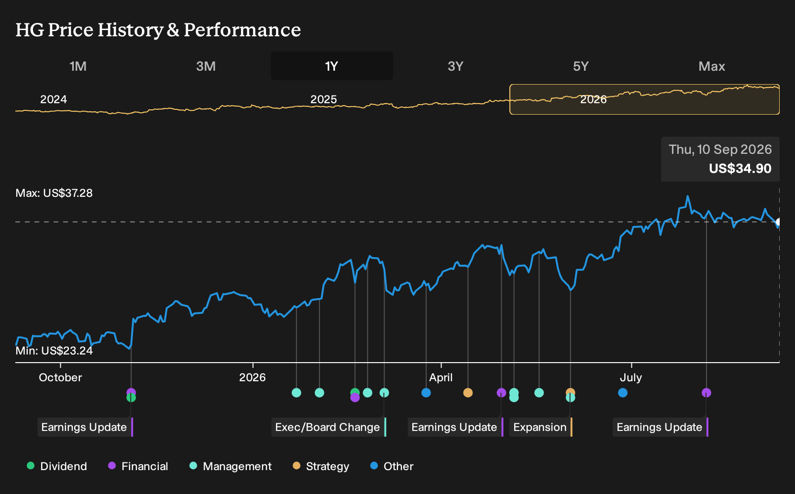Click the white current-price point on the chart line

point(779,222)
